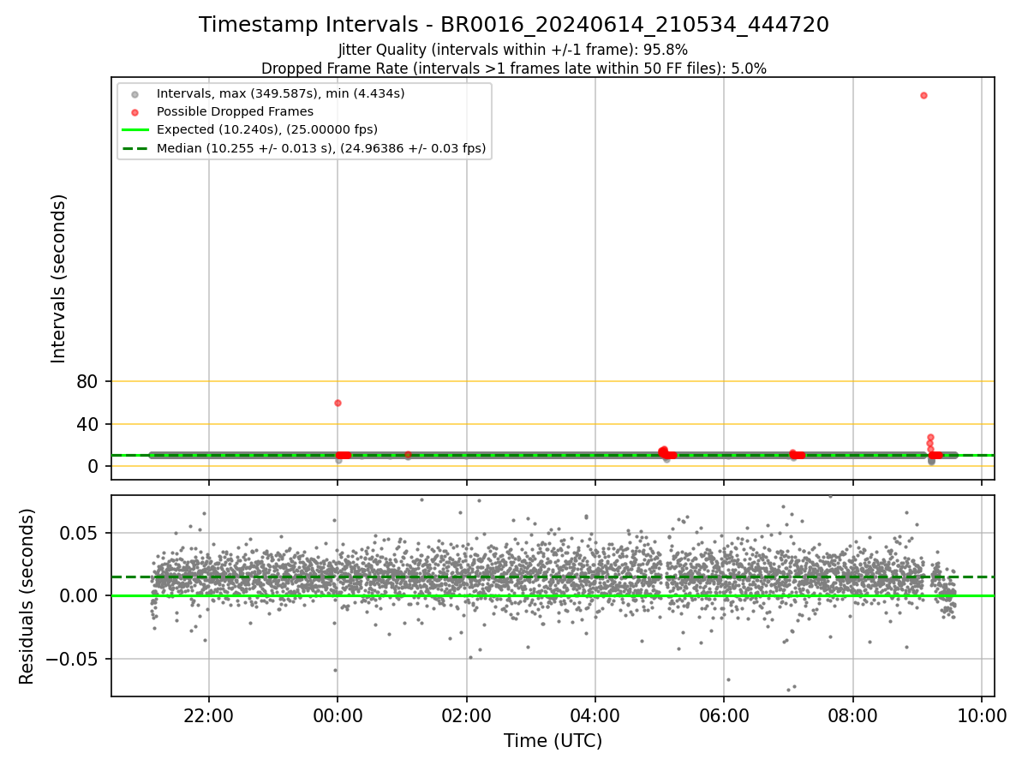The height and width of the screenshot is (771, 1028).
Task: Click the red cluster near 05:00
Action: tap(666, 453)
